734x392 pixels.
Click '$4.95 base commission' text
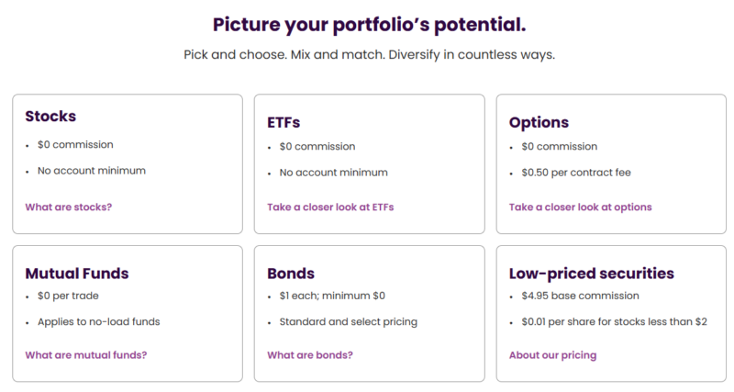581,296
